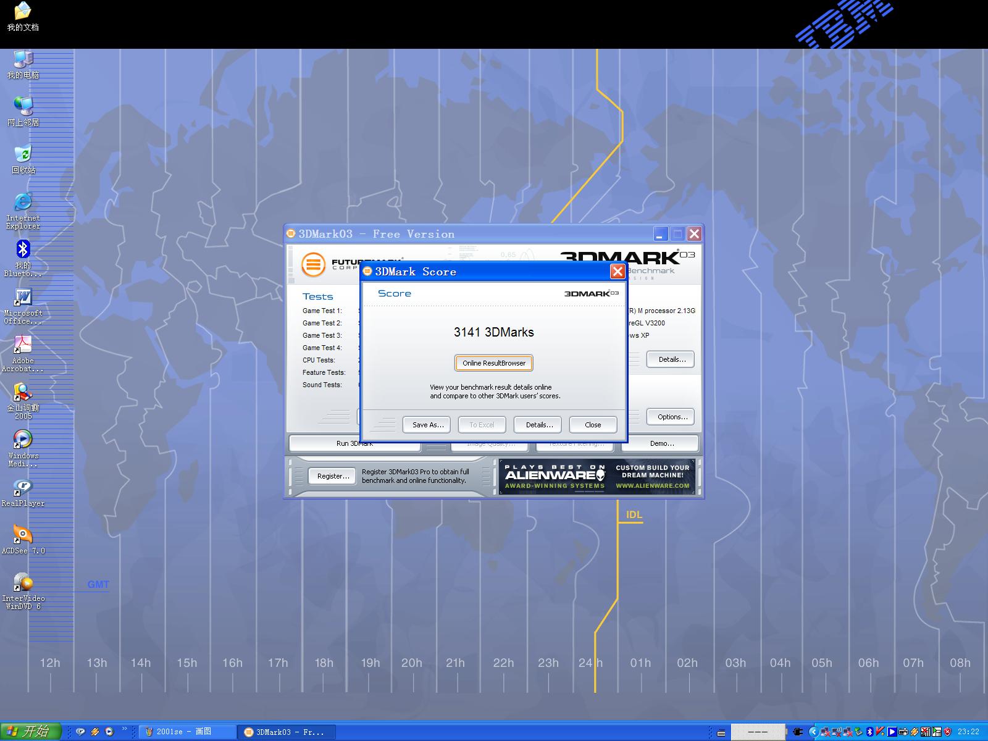Launch RealPlayer from the desktop
The image size is (988, 741).
(x=23, y=488)
